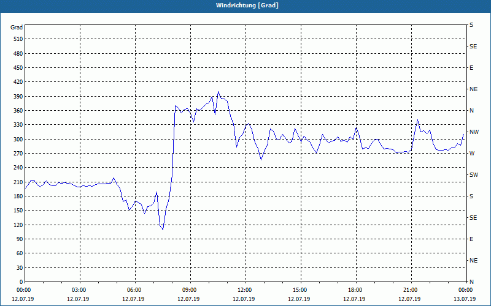Pick the "150" y-axis label
The image size is (491, 306).
click(x=18, y=211)
